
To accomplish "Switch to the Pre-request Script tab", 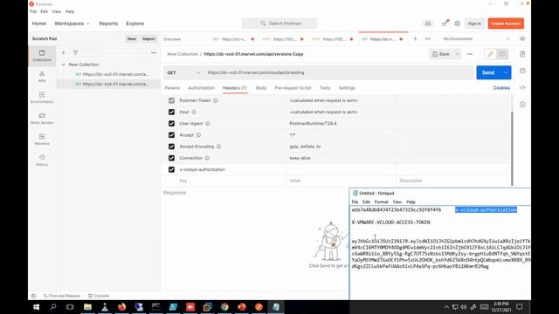I will 293,88.
